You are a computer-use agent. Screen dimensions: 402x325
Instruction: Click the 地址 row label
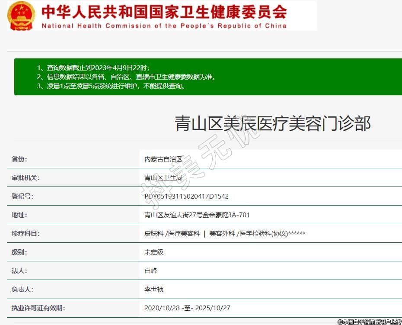click(x=19, y=215)
